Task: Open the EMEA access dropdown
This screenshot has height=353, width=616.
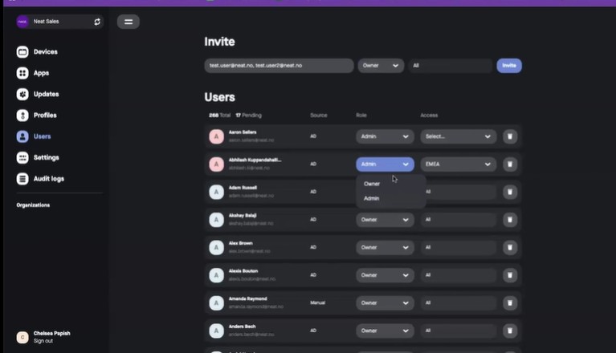Action: [459, 164]
